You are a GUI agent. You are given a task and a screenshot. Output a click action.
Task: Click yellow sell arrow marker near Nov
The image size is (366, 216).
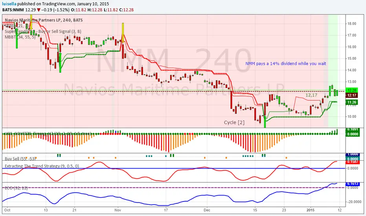tap(123, 33)
